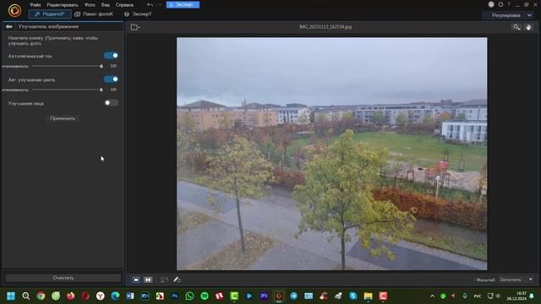Open the Регулировка dropdown
This screenshot has height=304, width=541.
point(509,15)
